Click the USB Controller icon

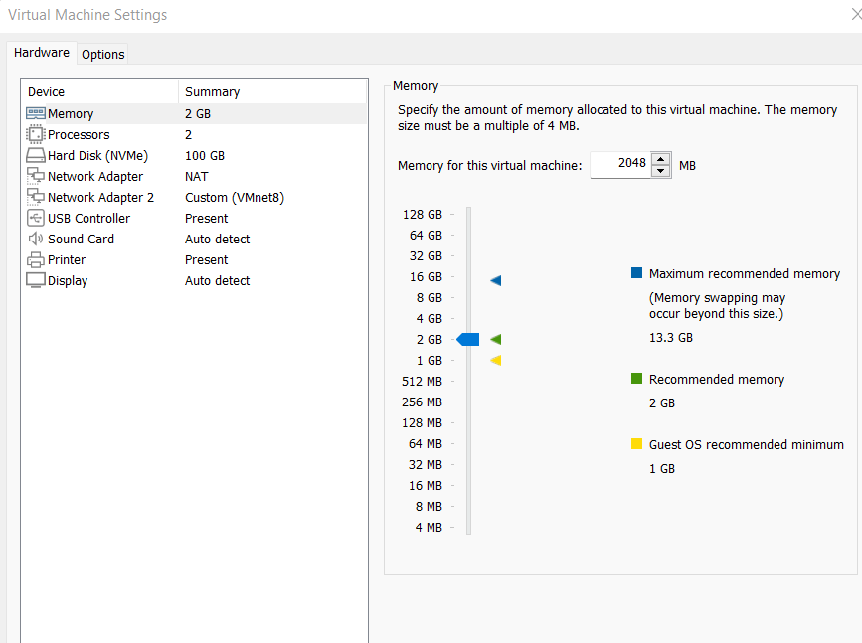[x=36, y=218]
